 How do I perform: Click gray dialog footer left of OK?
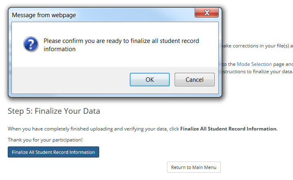(x=69, y=80)
